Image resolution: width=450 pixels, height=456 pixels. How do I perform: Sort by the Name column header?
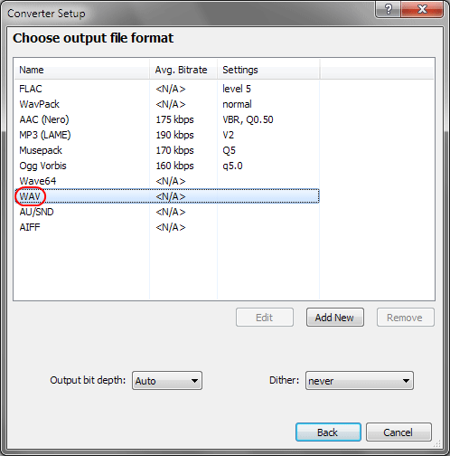(x=82, y=70)
